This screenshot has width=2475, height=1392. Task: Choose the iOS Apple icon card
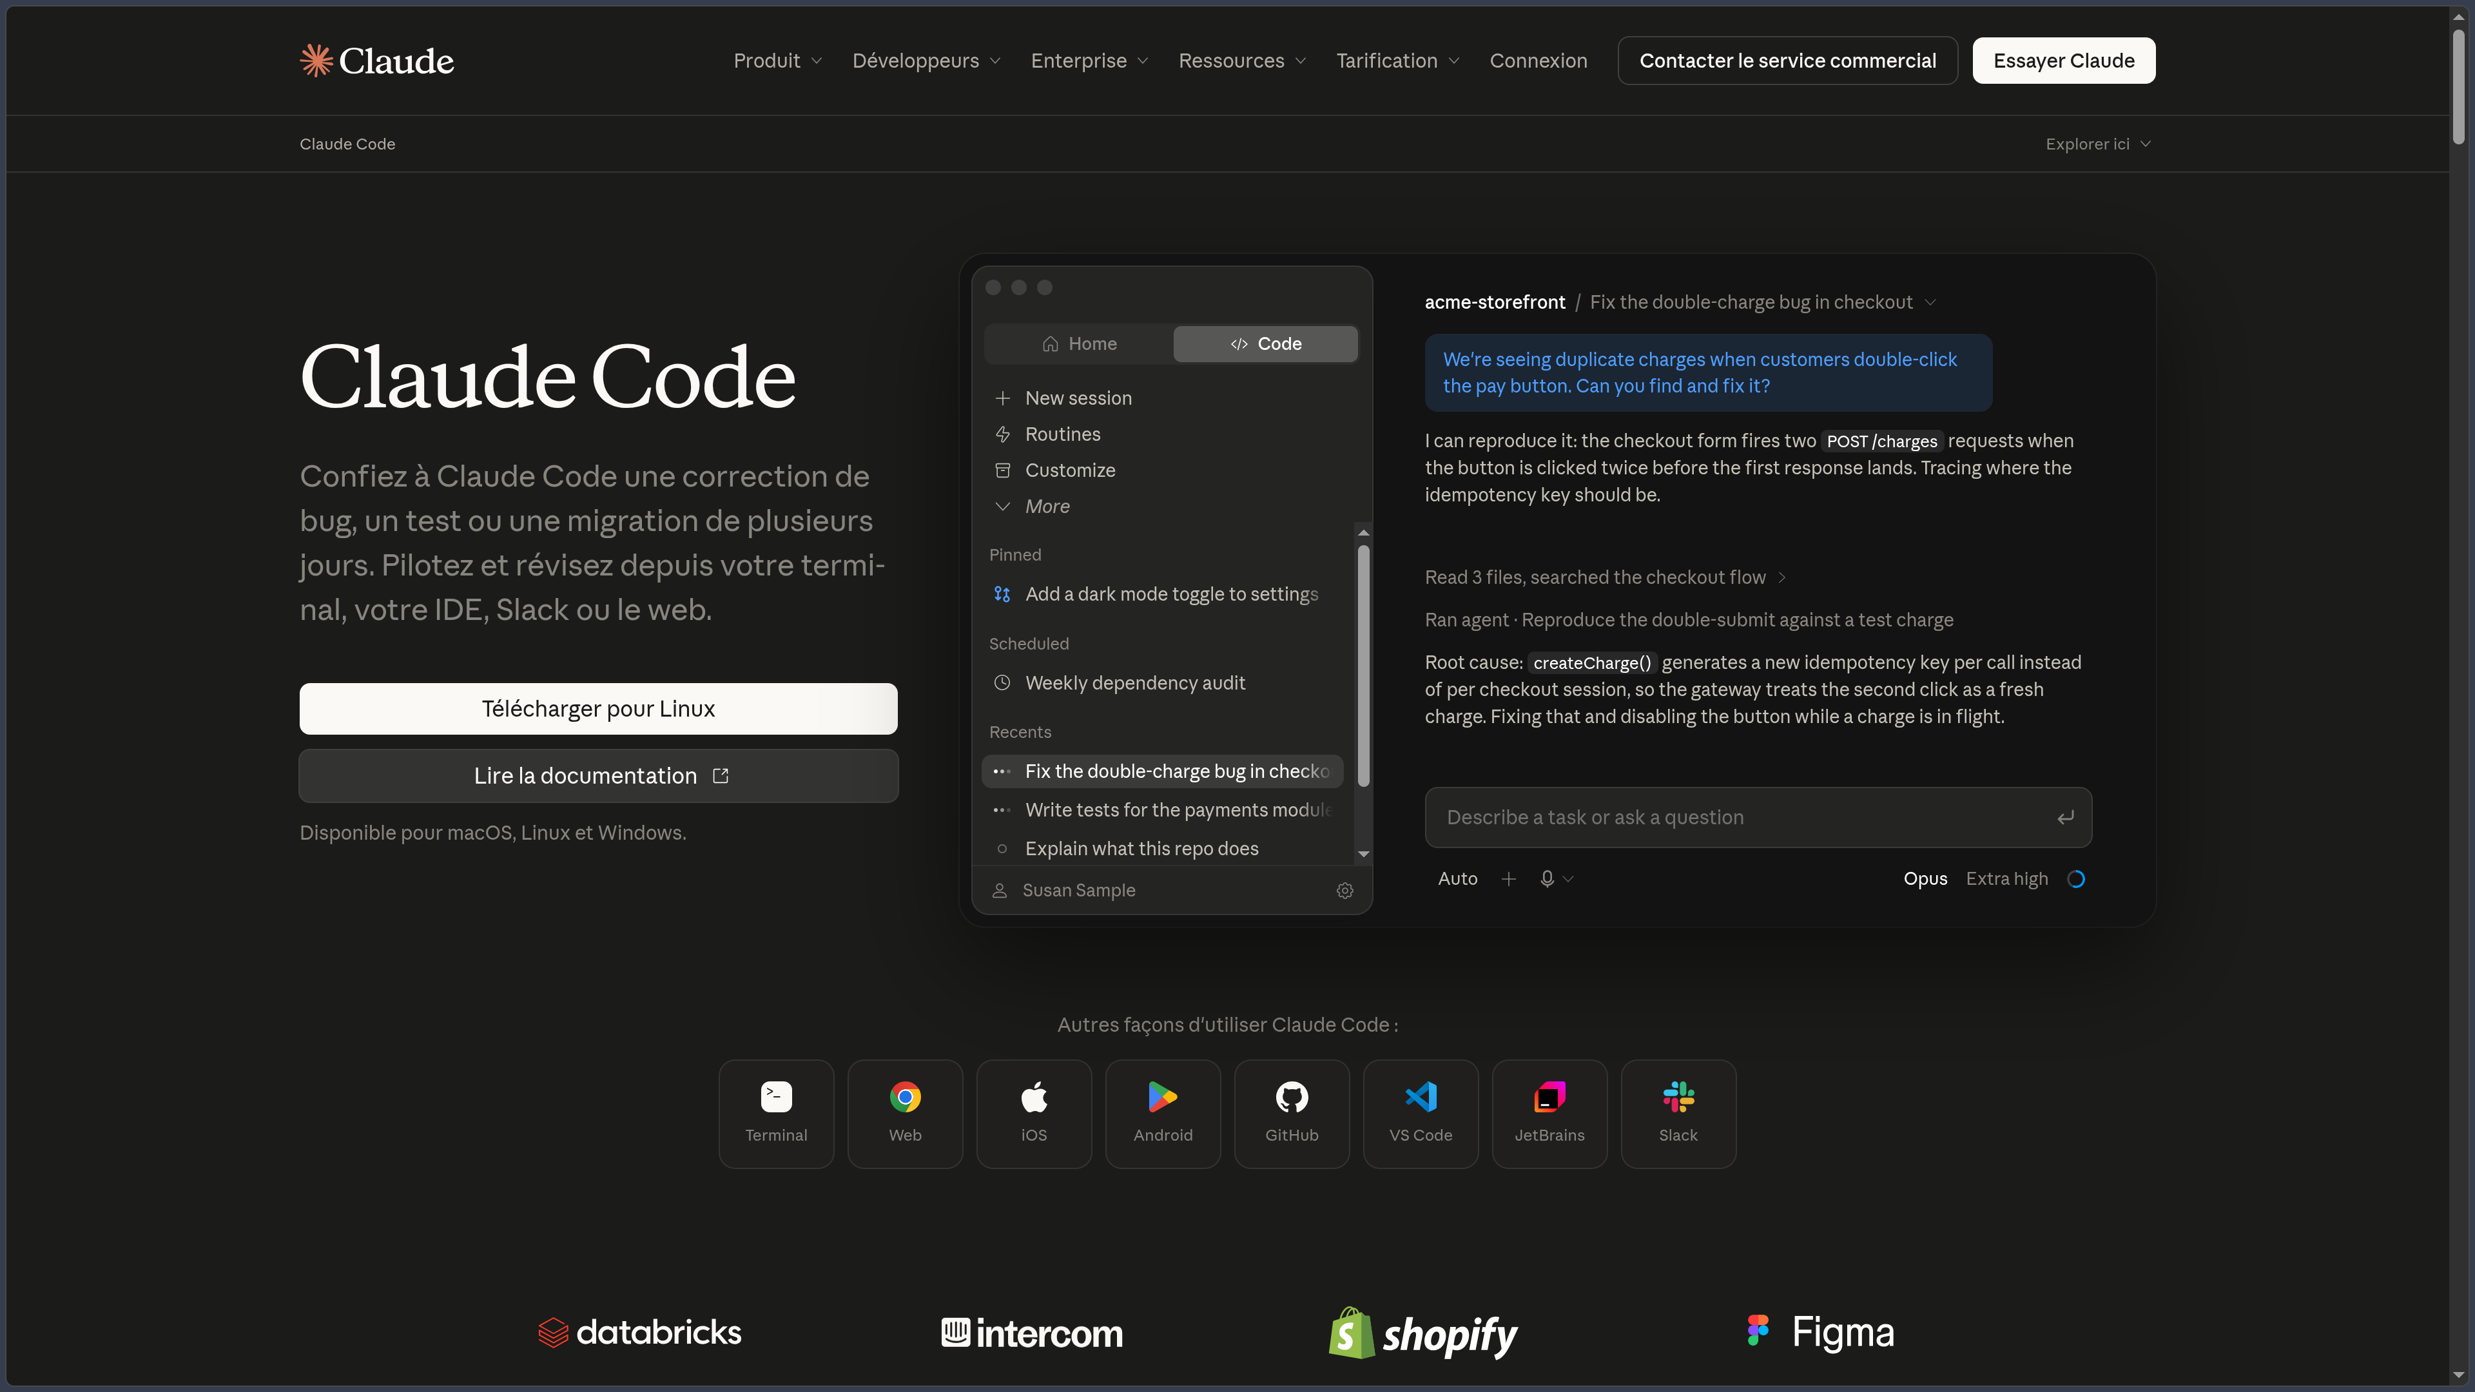[1034, 1114]
